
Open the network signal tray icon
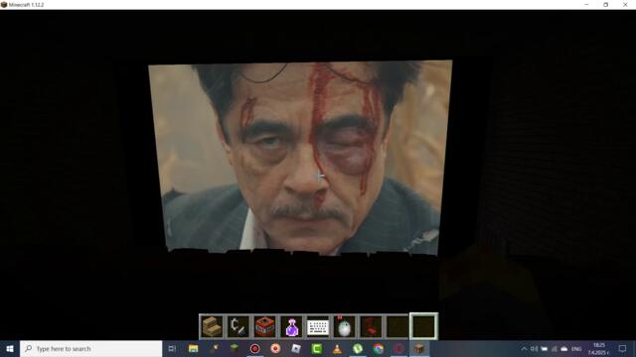click(555, 348)
